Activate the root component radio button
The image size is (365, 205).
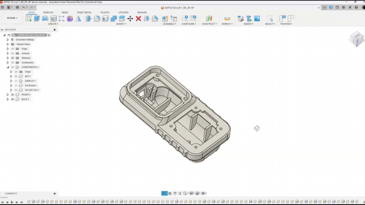point(49,35)
